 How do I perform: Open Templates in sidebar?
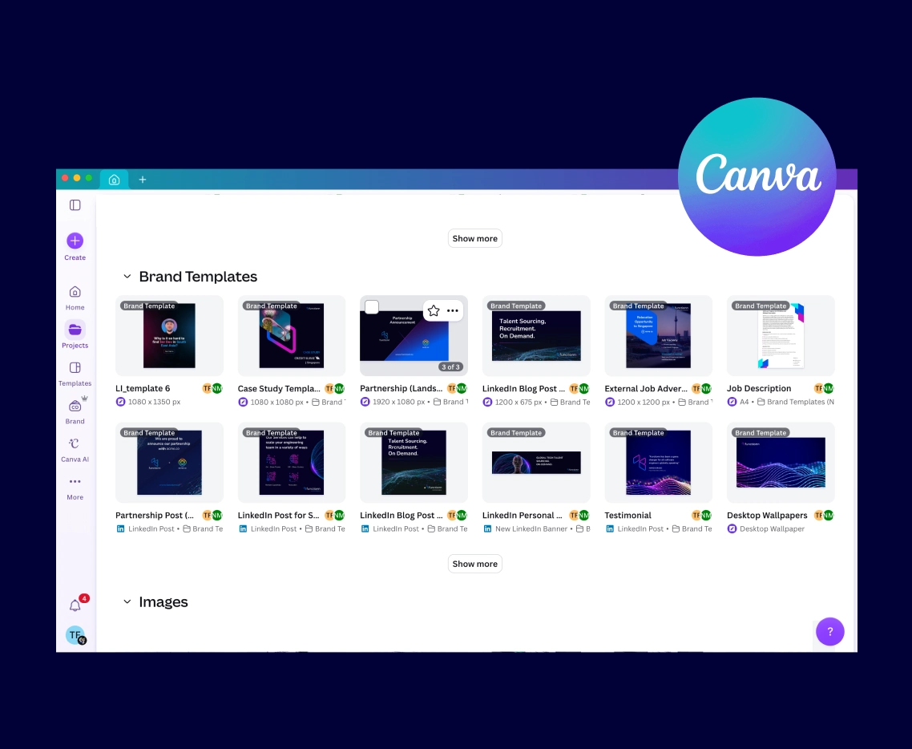75,374
